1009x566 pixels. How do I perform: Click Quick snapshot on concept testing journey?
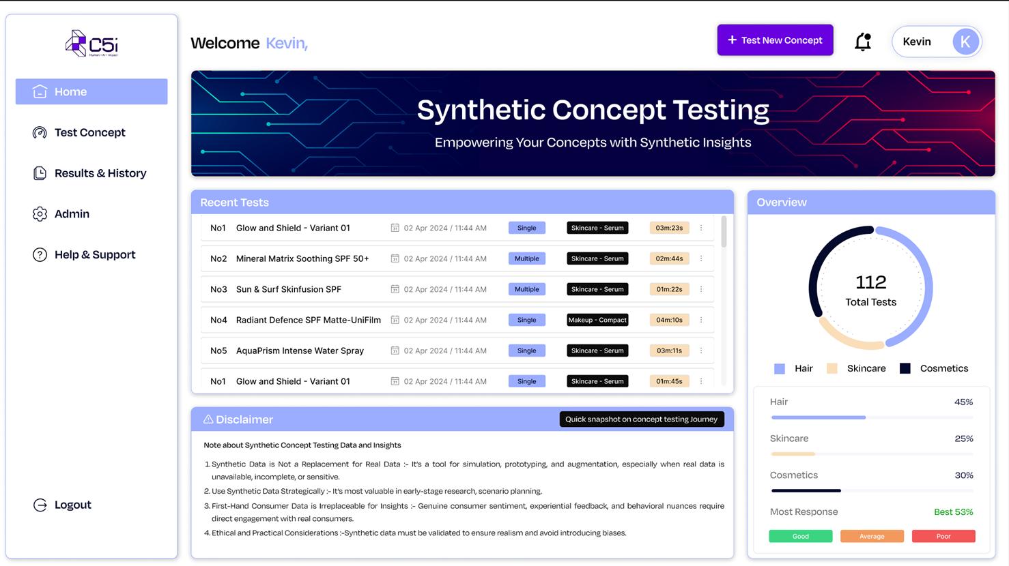642,419
